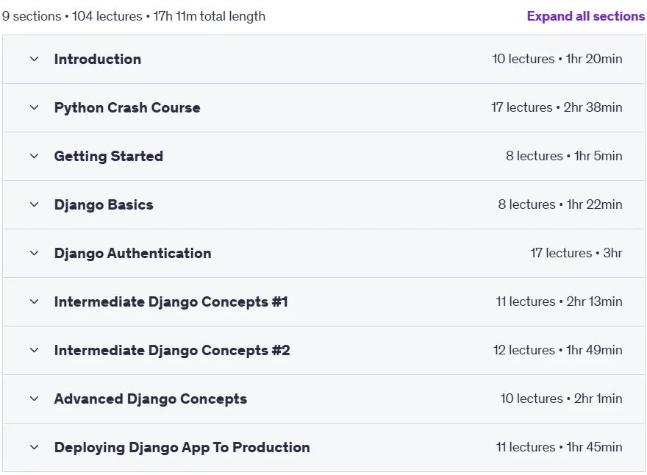Screen dimensions: 647x475
Task: Open Deploying Django App To Production chevron
Action: [35, 447]
